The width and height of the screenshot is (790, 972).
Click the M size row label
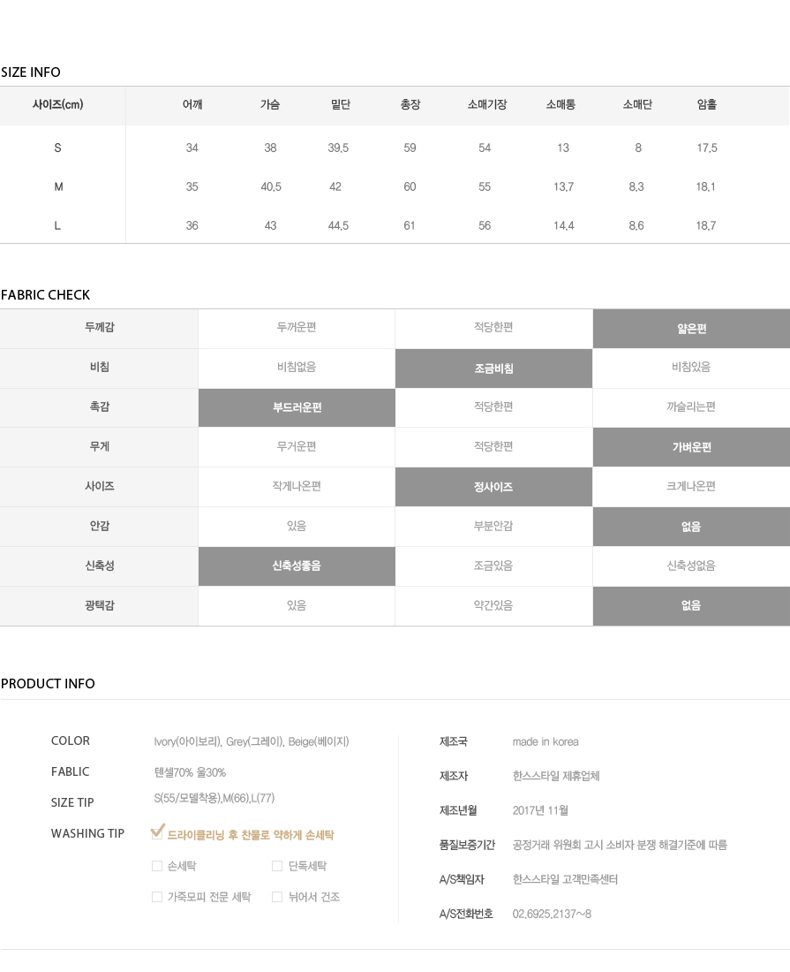tap(58, 186)
